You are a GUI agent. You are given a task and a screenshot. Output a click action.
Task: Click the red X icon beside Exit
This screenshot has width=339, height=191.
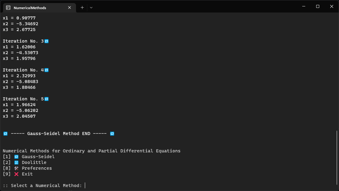16,174
